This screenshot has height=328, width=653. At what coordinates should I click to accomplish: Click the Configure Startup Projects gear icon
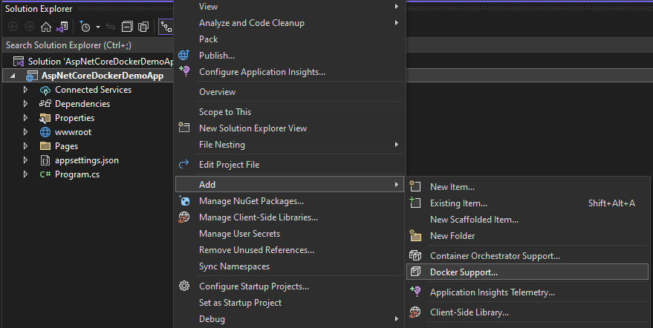point(184,286)
